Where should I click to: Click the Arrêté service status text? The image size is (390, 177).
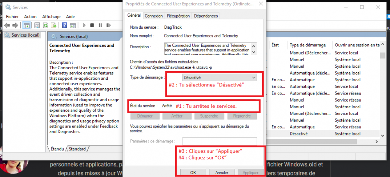(167, 106)
